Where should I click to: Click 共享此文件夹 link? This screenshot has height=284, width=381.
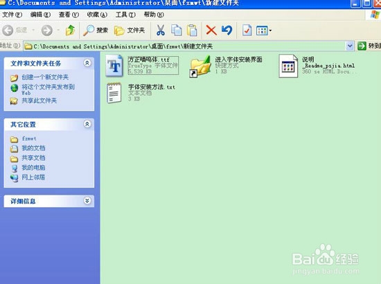pos(39,100)
